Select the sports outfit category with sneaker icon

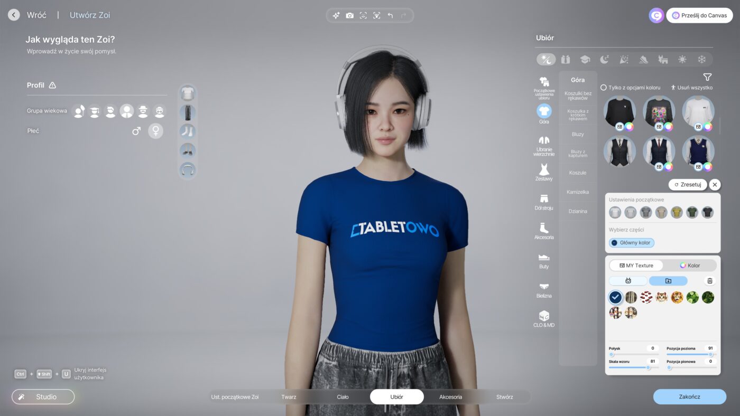(643, 59)
